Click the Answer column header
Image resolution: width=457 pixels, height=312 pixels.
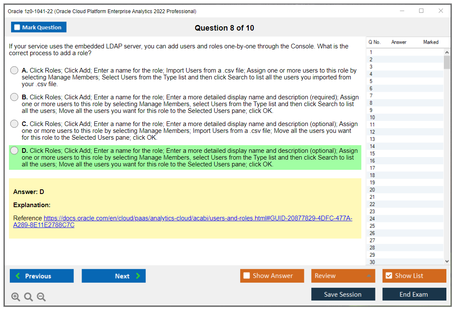399,42
